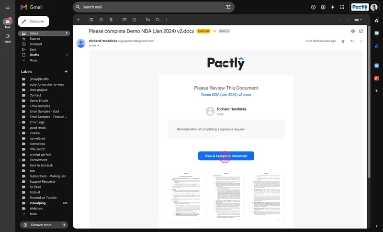The height and width of the screenshot is (232, 383).
Task: Archive this email
Action: tap(91, 20)
